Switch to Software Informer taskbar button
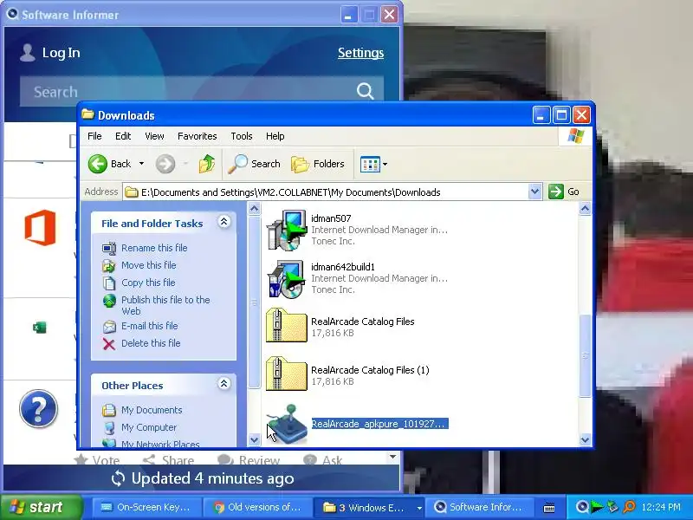This screenshot has height=520, width=693. pyautogui.click(x=480, y=507)
